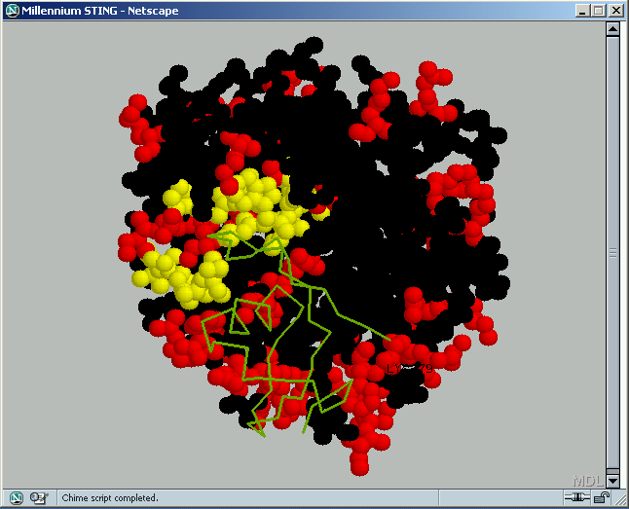The width and height of the screenshot is (629, 509).
Task: Open Navigator via the status bar Netscape icon
Action: tap(17, 497)
